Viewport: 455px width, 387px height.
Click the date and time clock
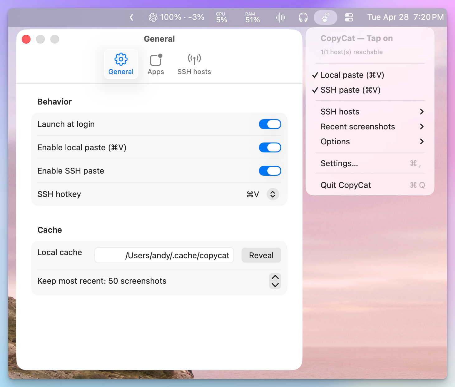click(406, 17)
